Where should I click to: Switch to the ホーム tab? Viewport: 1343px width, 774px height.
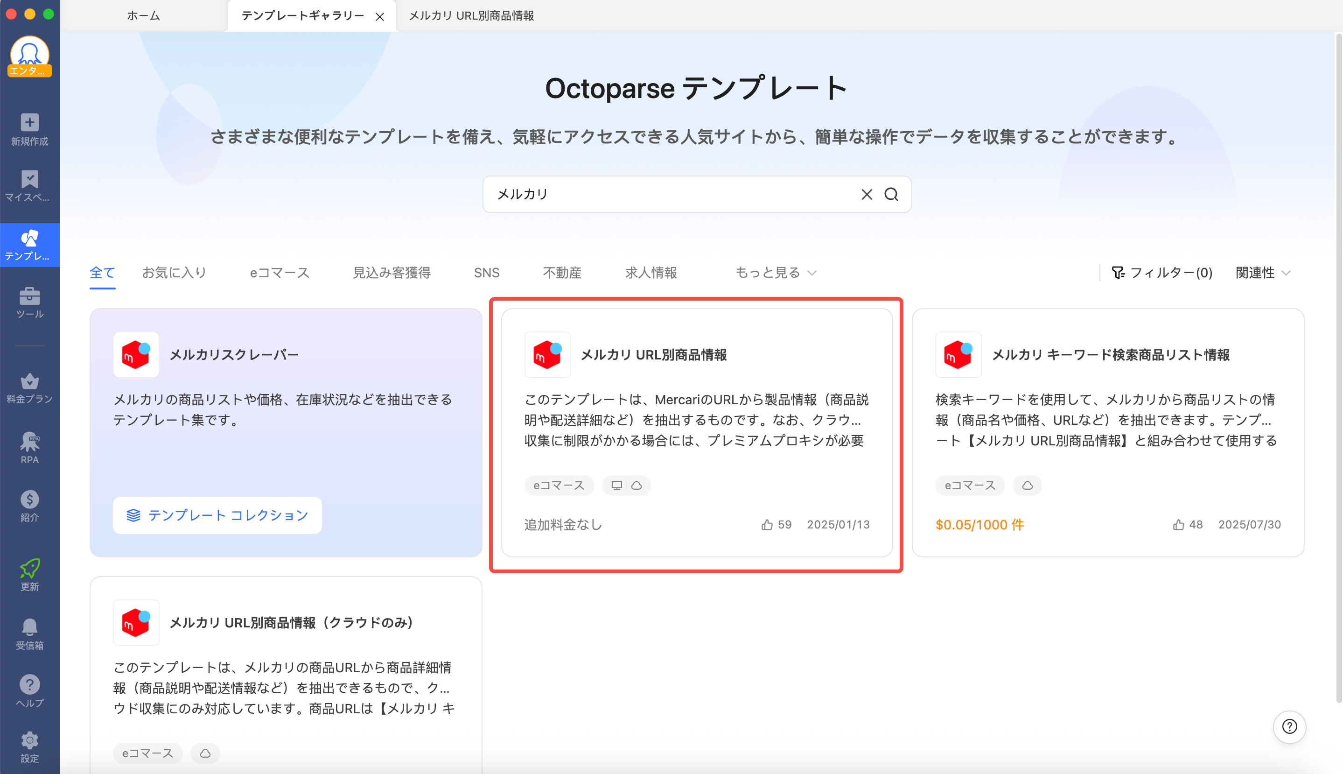click(142, 15)
